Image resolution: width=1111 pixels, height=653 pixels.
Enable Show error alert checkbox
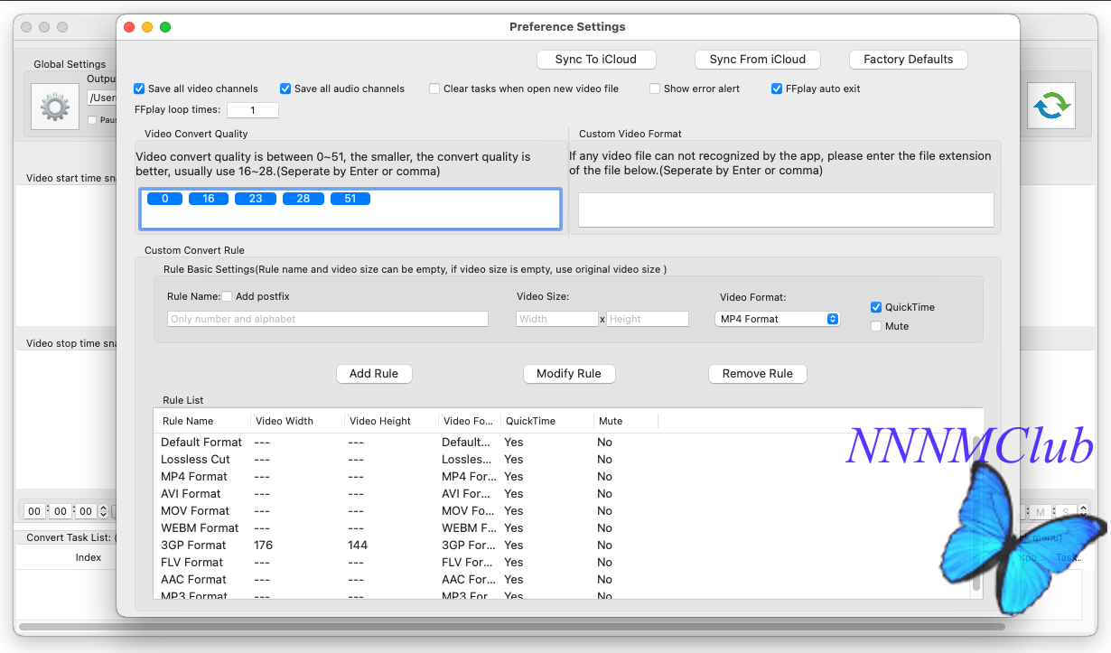(x=656, y=89)
